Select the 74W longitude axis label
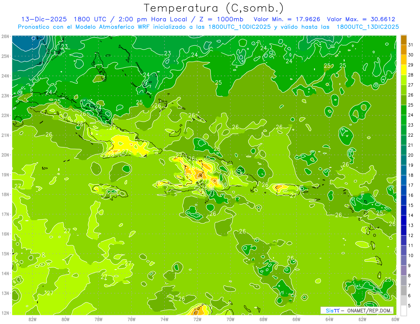420x324 pixels. 164,319
